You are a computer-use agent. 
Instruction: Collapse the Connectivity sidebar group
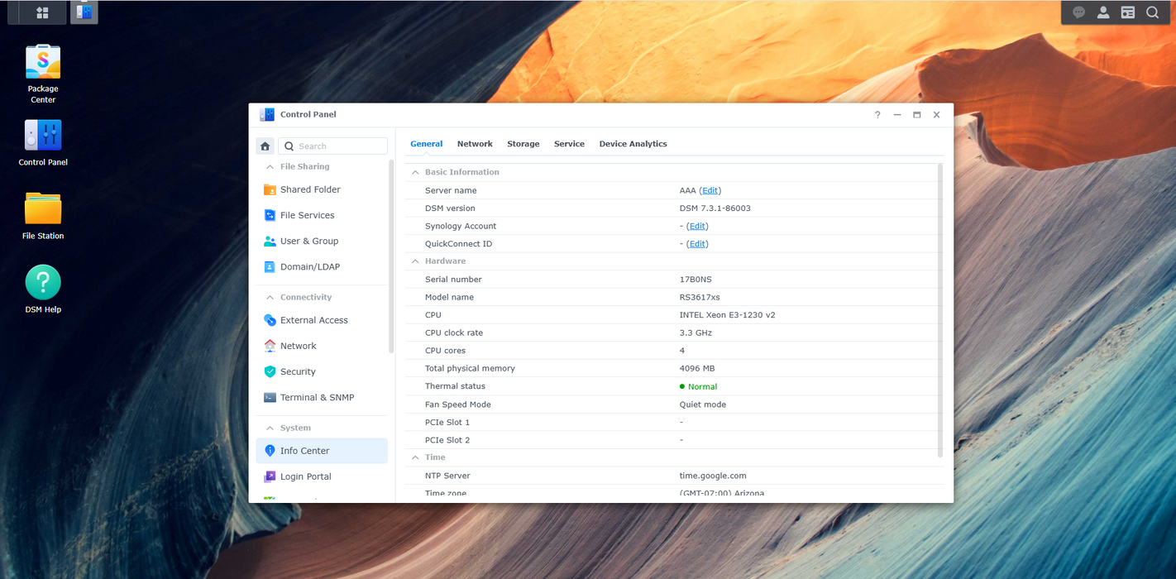click(x=270, y=298)
